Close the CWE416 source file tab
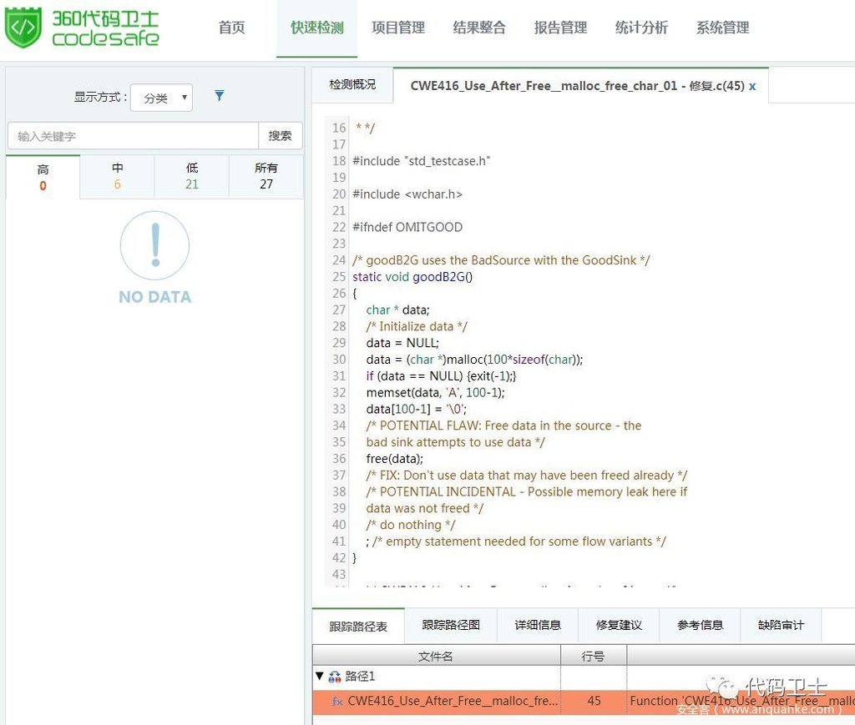 (x=752, y=86)
